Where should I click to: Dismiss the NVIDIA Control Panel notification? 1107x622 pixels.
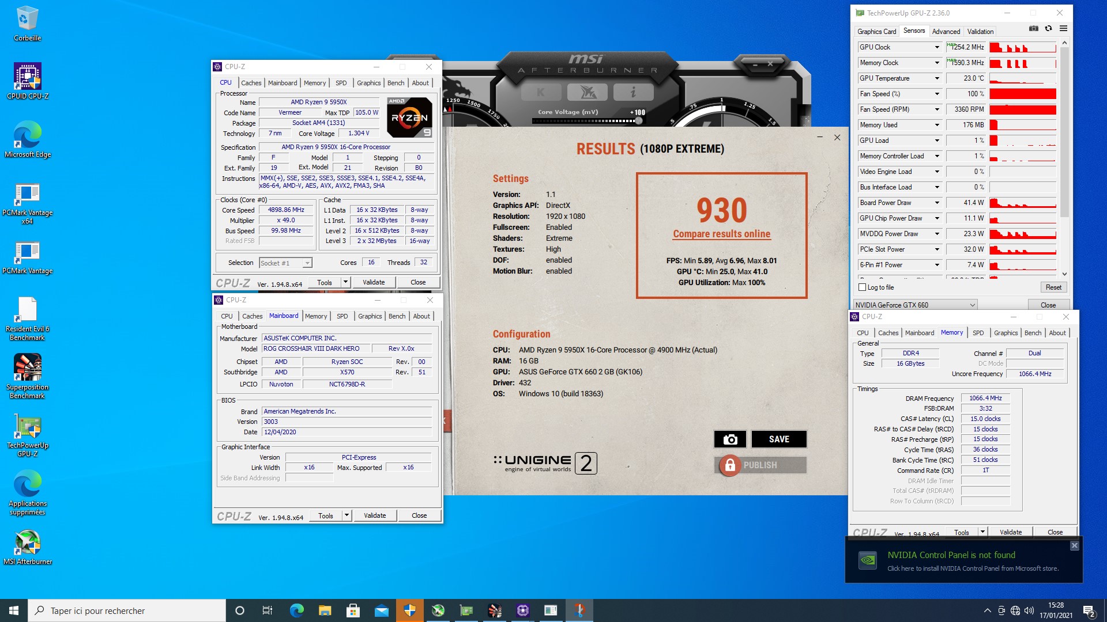pyautogui.click(x=1074, y=545)
